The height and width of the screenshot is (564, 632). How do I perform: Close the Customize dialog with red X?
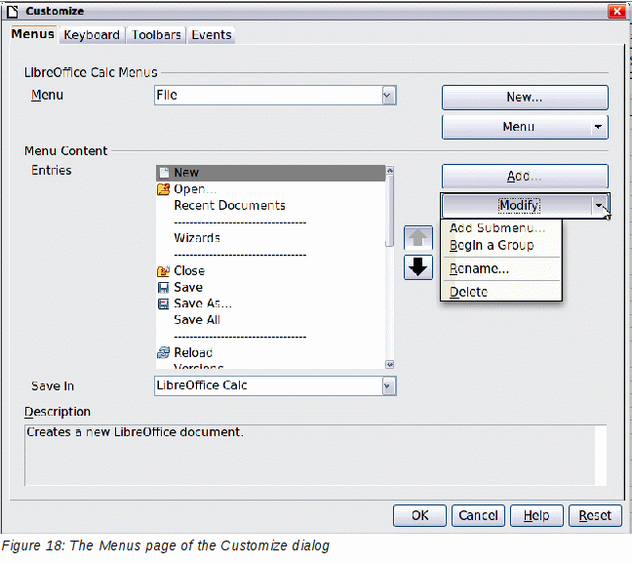pos(616,12)
